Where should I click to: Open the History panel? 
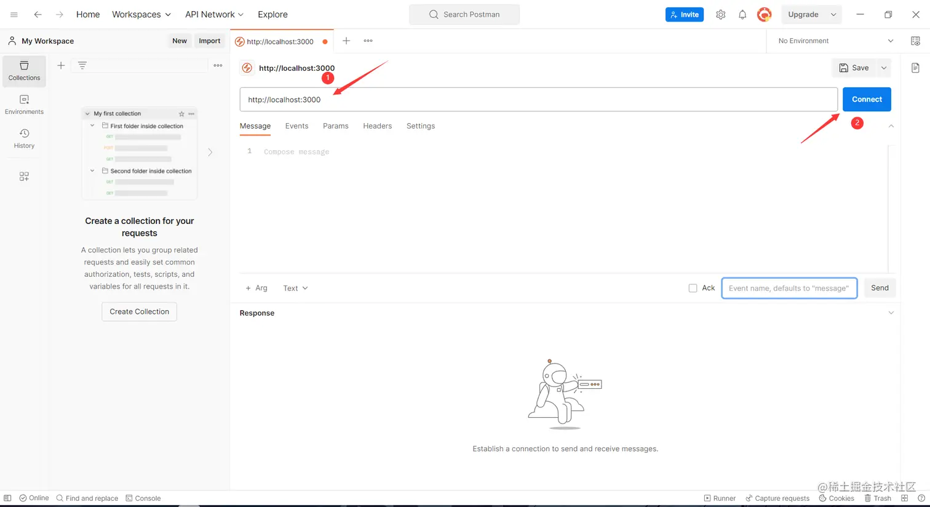tap(24, 139)
